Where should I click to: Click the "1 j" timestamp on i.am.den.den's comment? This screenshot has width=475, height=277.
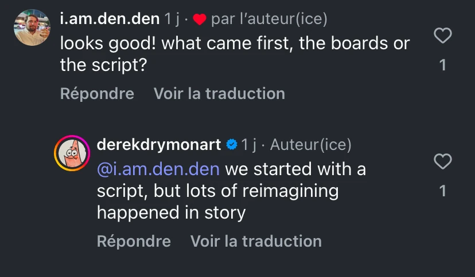(172, 19)
